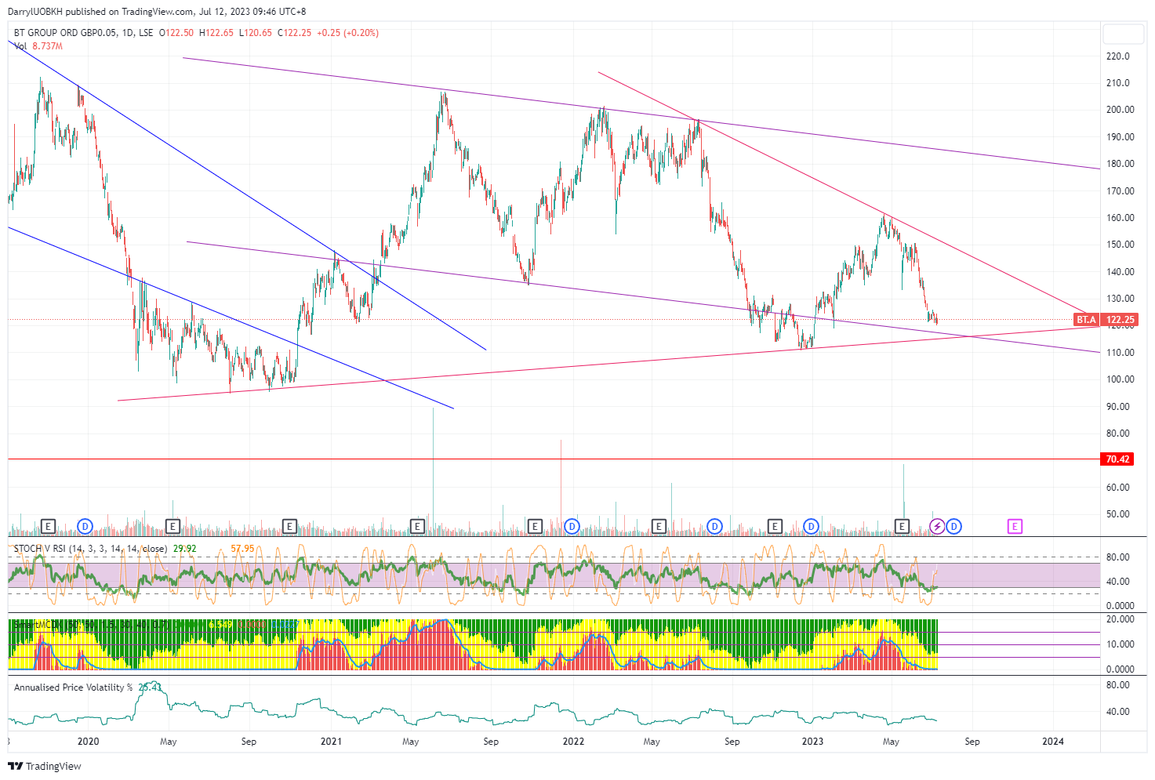1155x780 pixels.
Task: Click the red 122.25 current price label
Action: tap(1120, 320)
